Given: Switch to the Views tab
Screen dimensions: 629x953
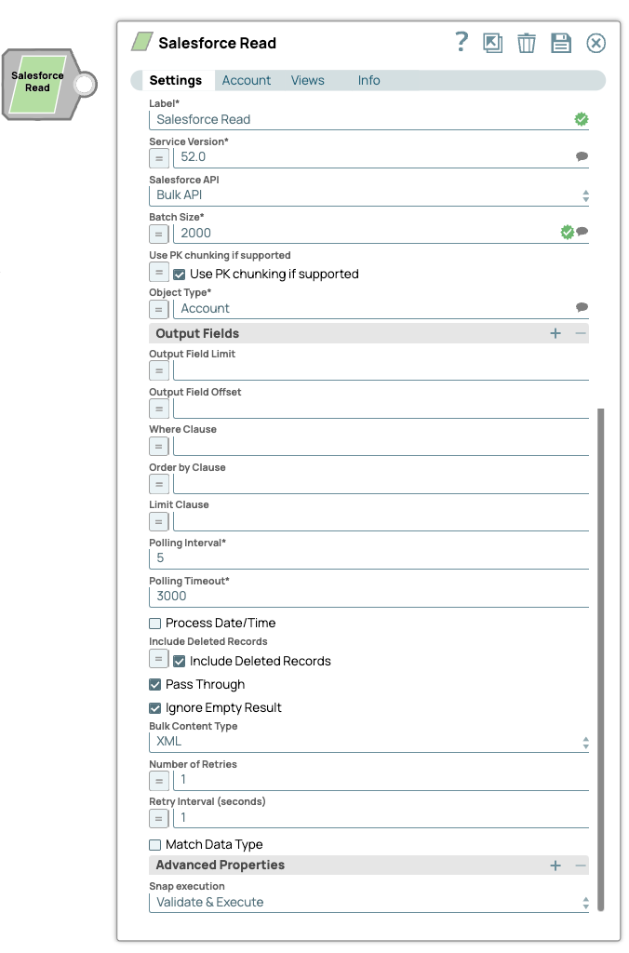Looking at the screenshot, I should tap(307, 80).
